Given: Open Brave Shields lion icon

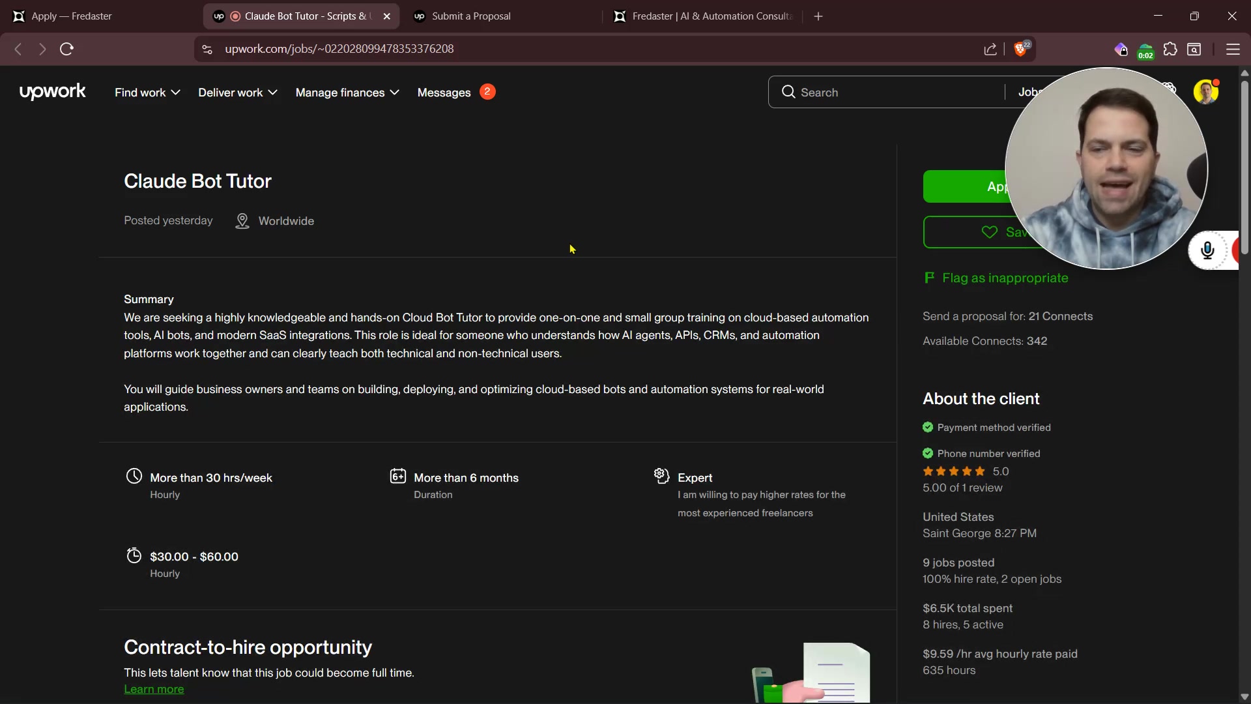Looking at the screenshot, I should click(1020, 50).
